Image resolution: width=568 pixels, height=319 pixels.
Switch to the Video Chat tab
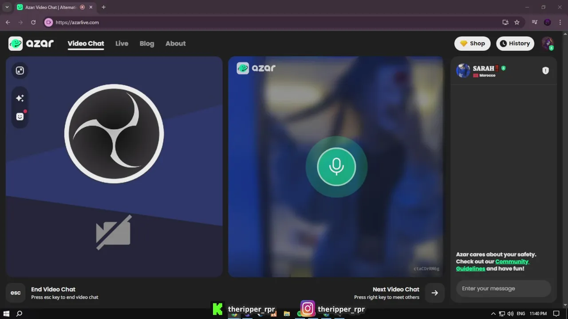click(x=86, y=43)
